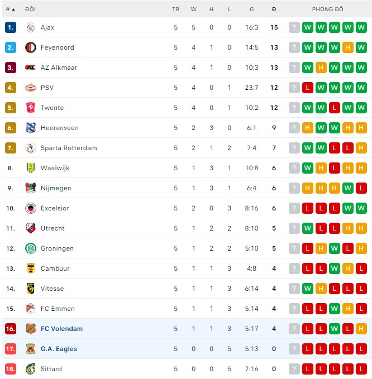
Task: Click the Ajax club crest icon
Action: [x=30, y=27]
